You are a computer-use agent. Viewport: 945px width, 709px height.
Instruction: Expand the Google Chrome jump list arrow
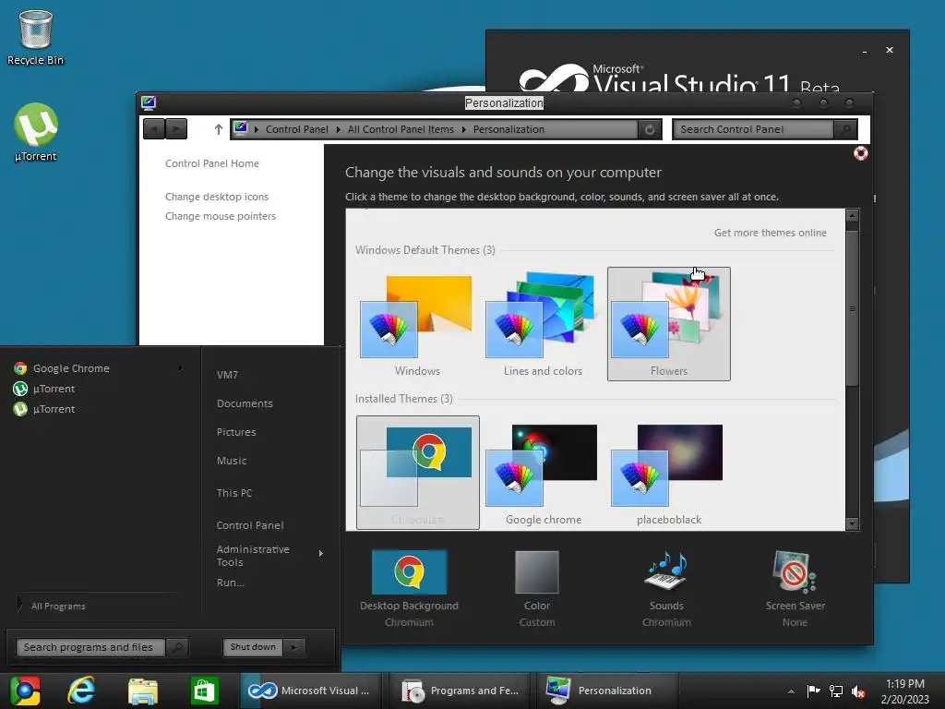(180, 368)
